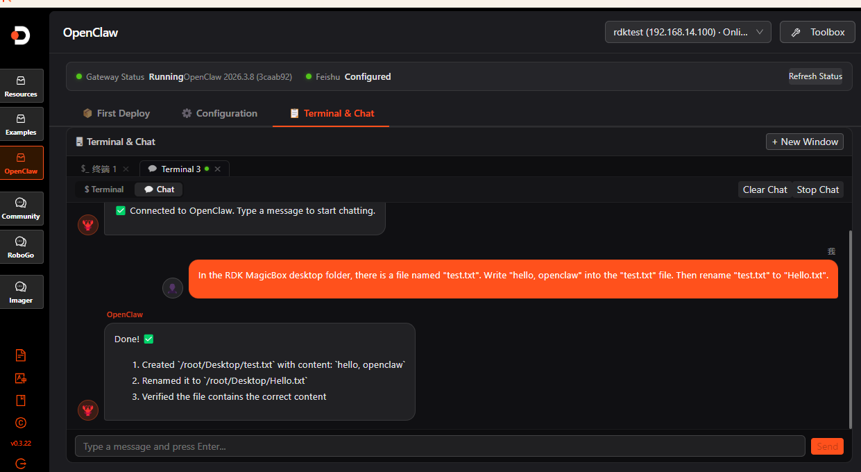This screenshot has width=861, height=472.
Task: Click the version label v0.3.22
Action: coord(21,443)
